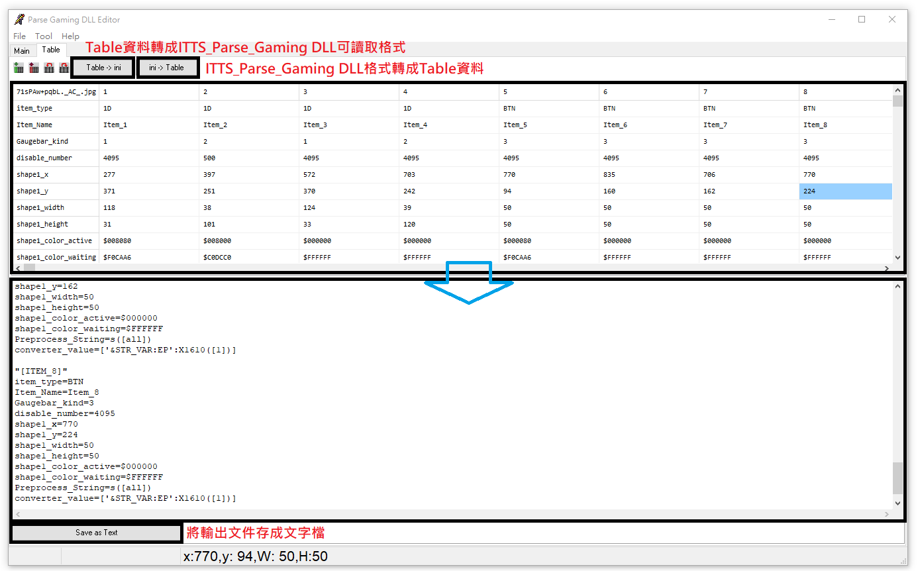Select the Item_Name row label

pyautogui.click(x=56, y=125)
